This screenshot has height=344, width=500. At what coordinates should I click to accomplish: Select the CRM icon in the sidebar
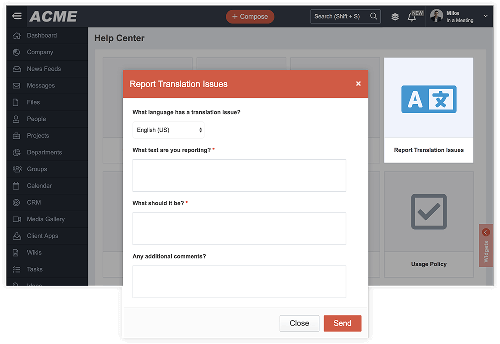[17, 202]
